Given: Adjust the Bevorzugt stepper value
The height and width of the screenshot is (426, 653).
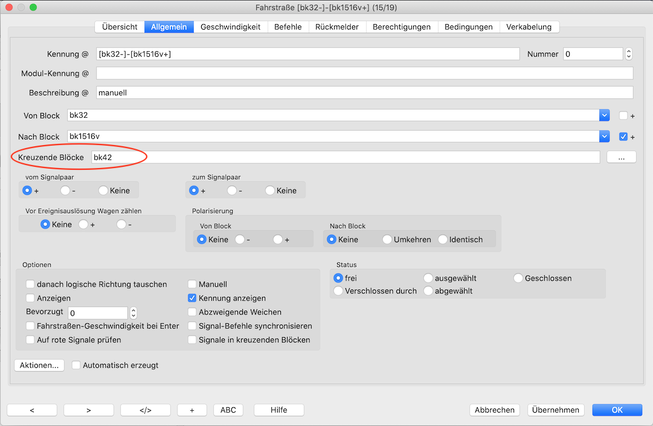Looking at the screenshot, I should coord(133,313).
